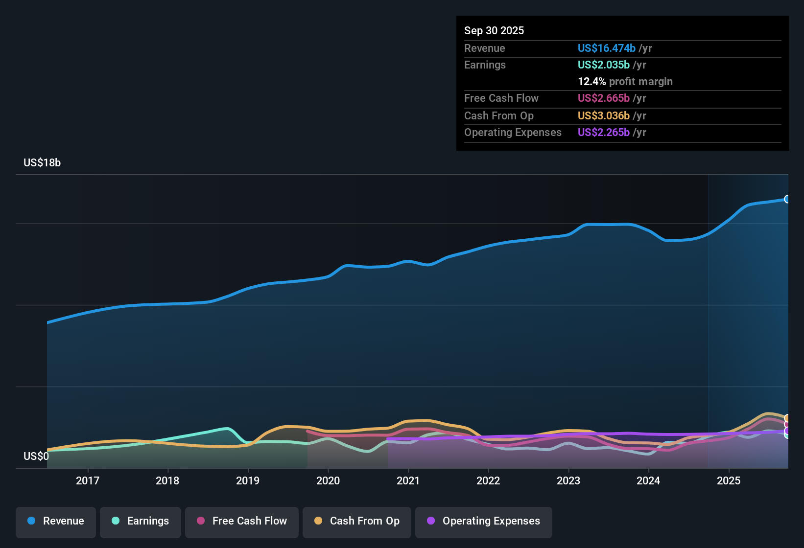804x548 pixels.
Task: Toggle the Operating Expenses series visibility
Action: coord(483,521)
